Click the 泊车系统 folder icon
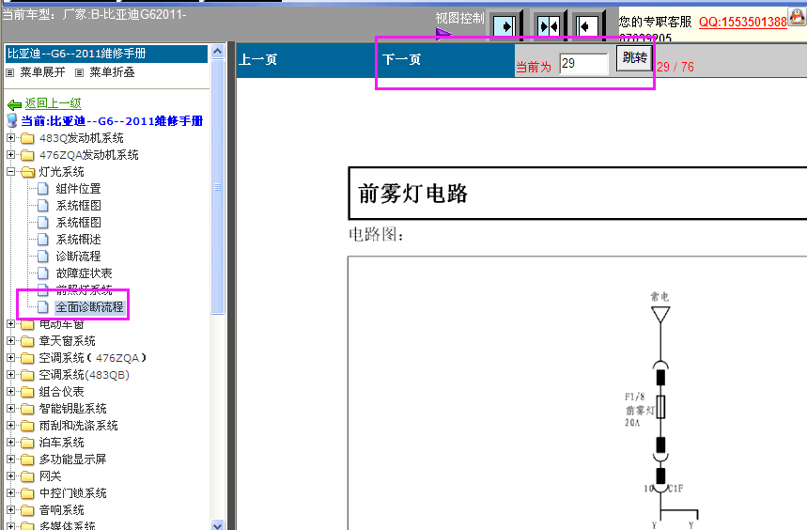This screenshot has width=807, height=530. click(x=27, y=443)
